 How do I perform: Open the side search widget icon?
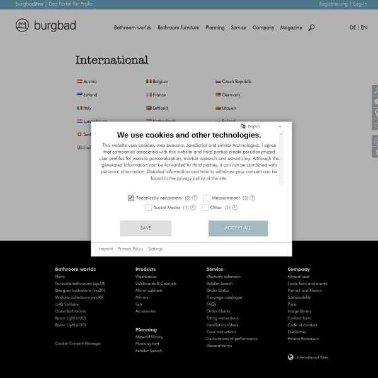coord(375,91)
